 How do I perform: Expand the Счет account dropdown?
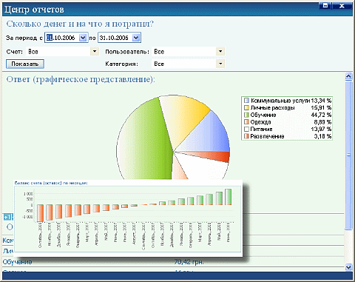click(x=95, y=51)
